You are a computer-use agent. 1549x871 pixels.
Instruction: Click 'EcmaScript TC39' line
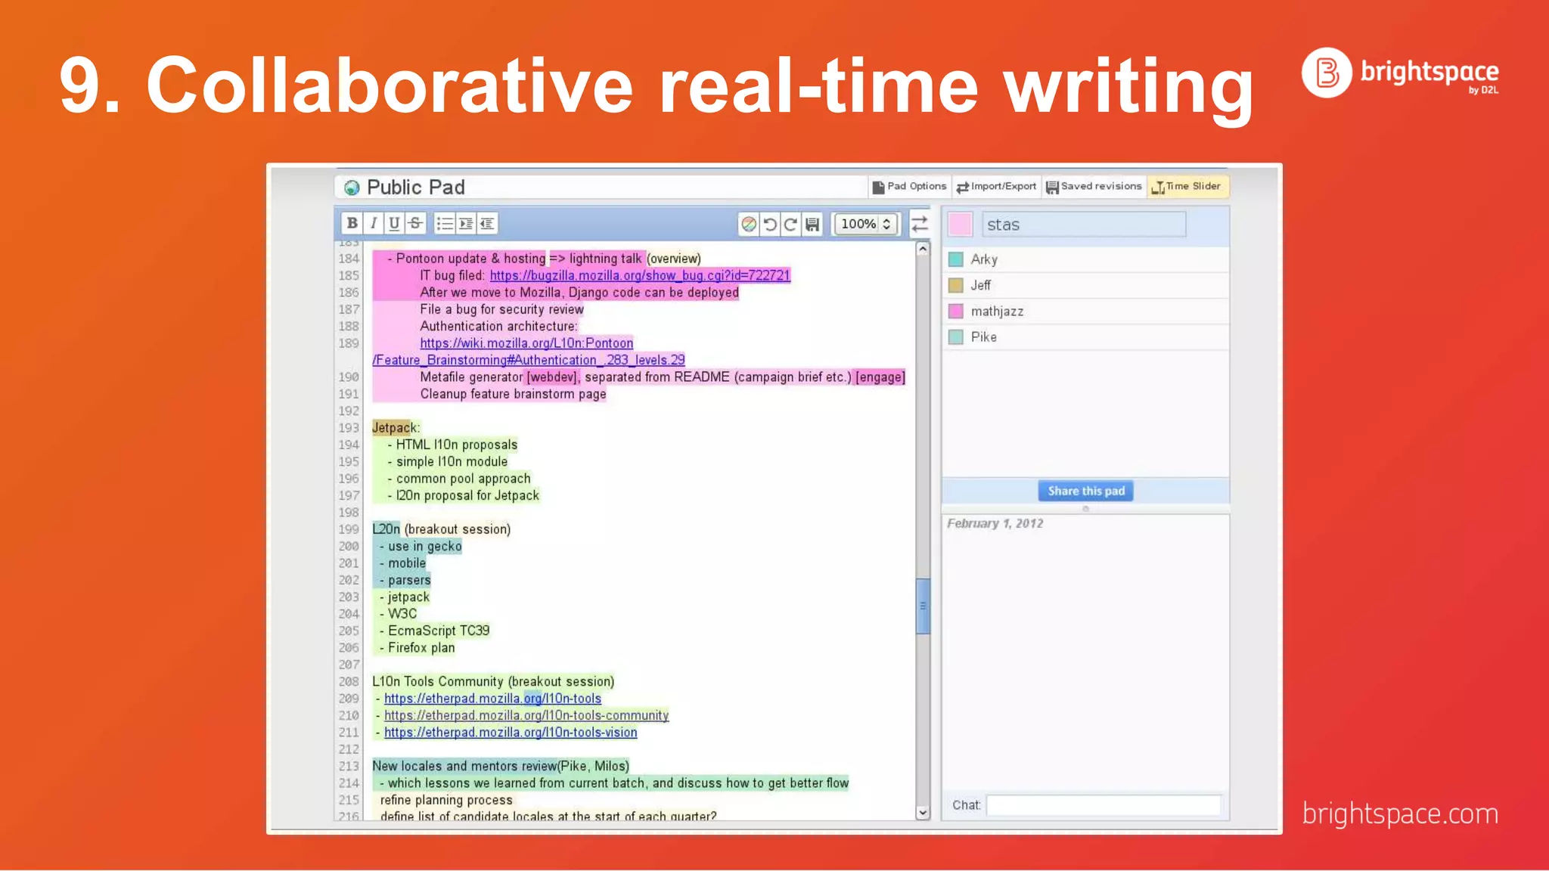(439, 631)
